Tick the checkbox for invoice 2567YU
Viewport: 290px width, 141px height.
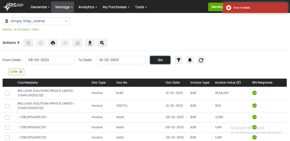tap(7, 106)
